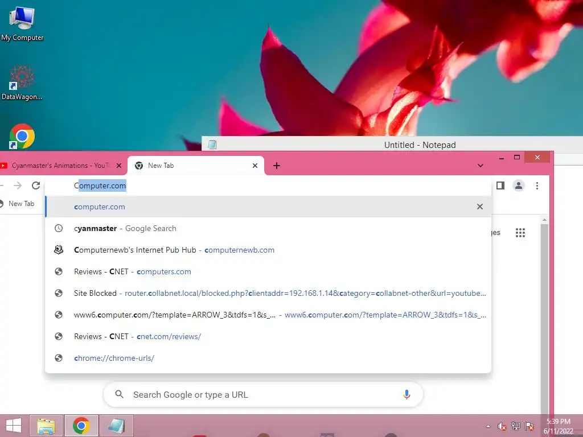Bring Untitled - Notepad window to front
The image size is (583, 437).
tap(392, 145)
